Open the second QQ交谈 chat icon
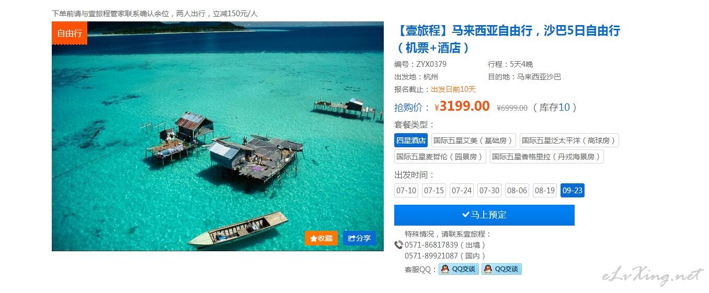Viewport: 709px width, 293px height. click(501, 269)
